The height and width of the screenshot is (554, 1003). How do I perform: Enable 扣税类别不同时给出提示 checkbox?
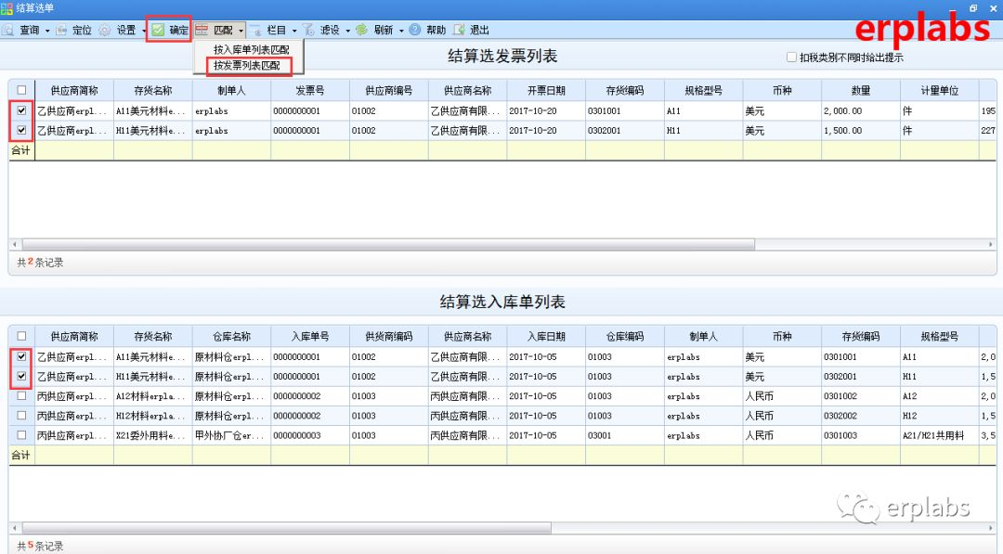(x=791, y=57)
